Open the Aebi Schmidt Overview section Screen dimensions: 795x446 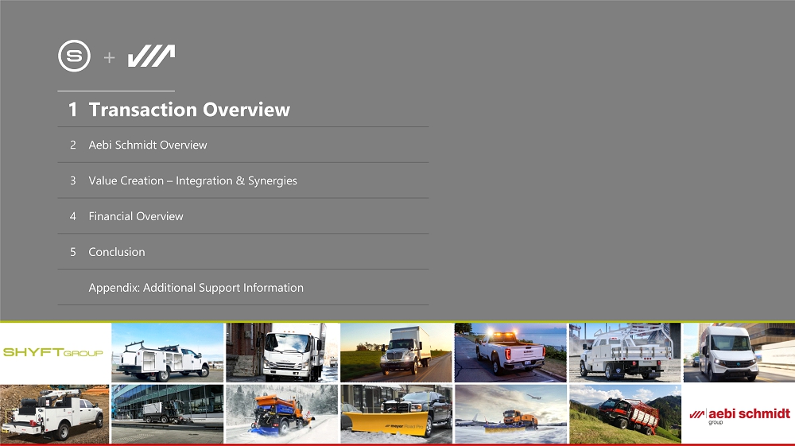[147, 145]
